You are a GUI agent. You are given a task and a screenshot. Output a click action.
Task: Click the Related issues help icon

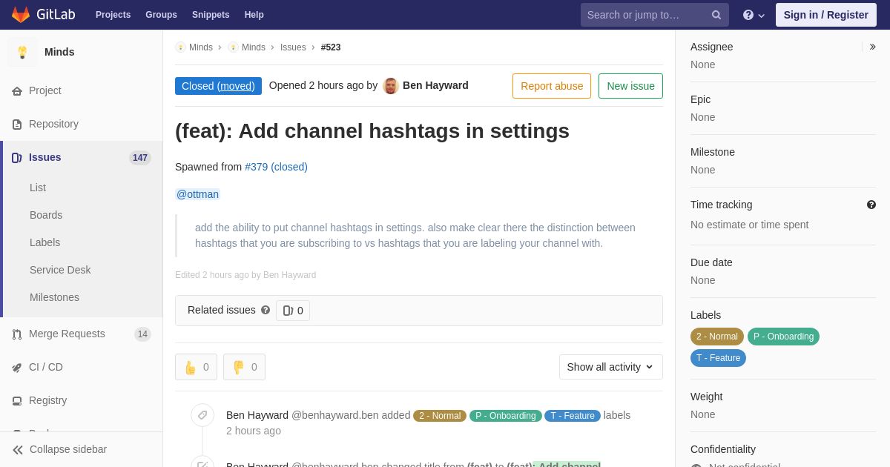(x=266, y=310)
